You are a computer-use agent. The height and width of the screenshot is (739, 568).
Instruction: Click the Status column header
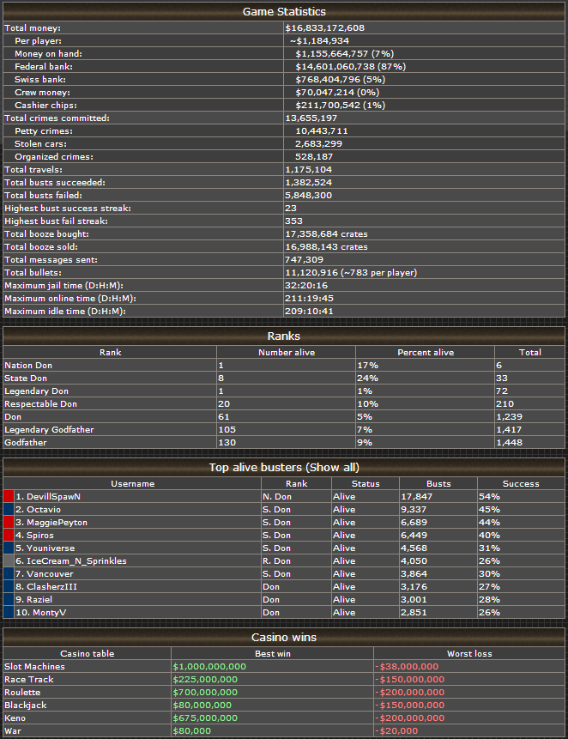pyautogui.click(x=366, y=483)
